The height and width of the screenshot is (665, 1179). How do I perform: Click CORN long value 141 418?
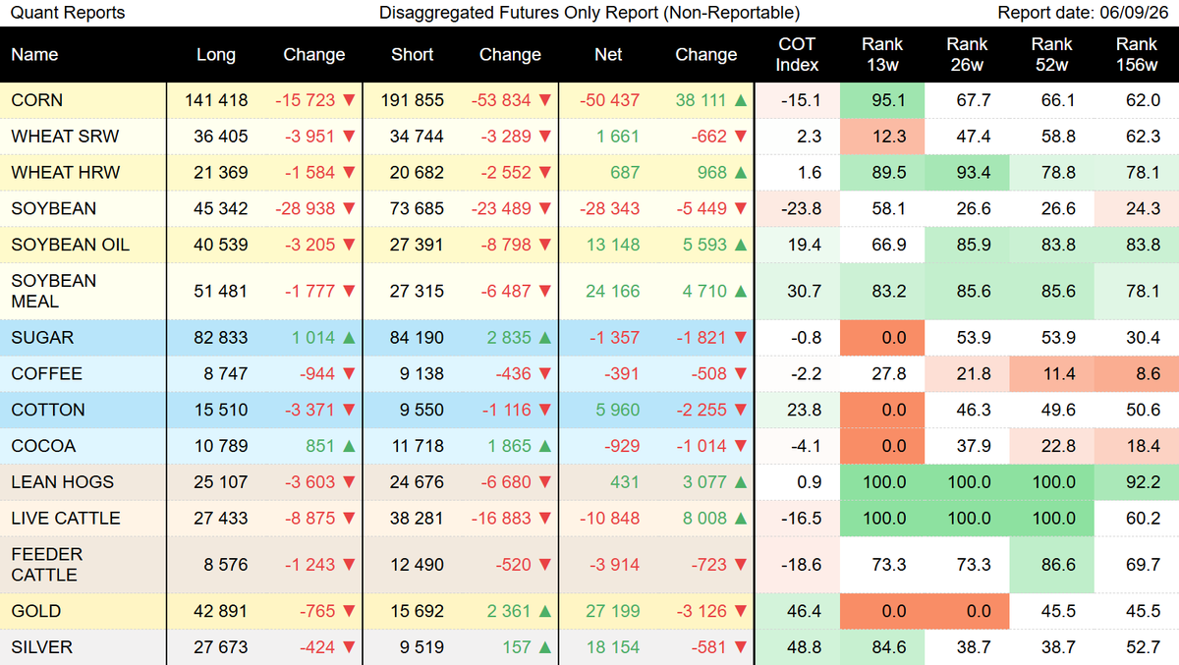click(x=216, y=100)
